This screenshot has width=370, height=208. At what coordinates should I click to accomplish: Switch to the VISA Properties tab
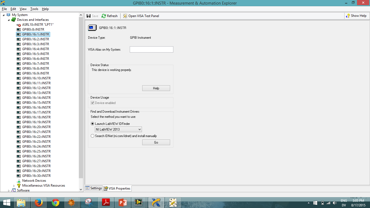pyautogui.click(x=117, y=188)
